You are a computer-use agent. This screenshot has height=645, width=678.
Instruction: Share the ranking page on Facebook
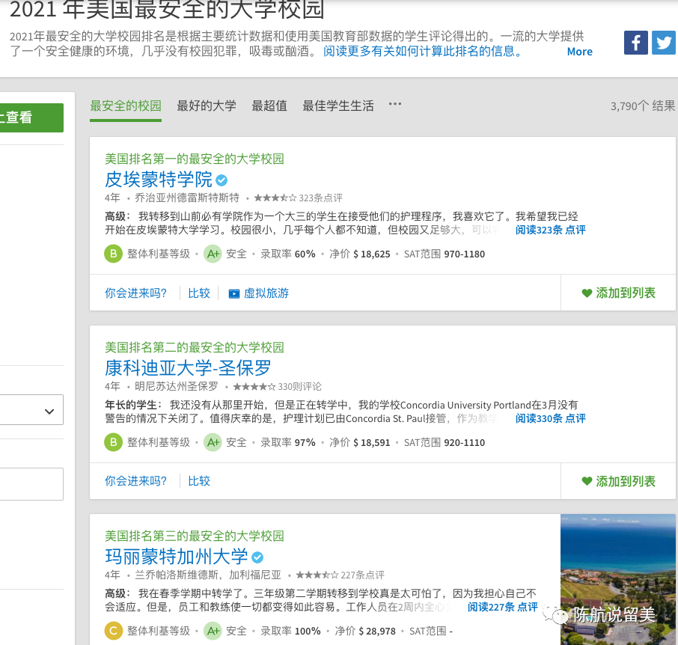pyautogui.click(x=635, y=43)
